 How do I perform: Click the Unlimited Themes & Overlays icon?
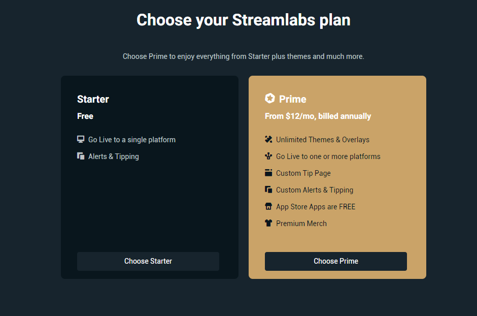(x=268, y=139)
